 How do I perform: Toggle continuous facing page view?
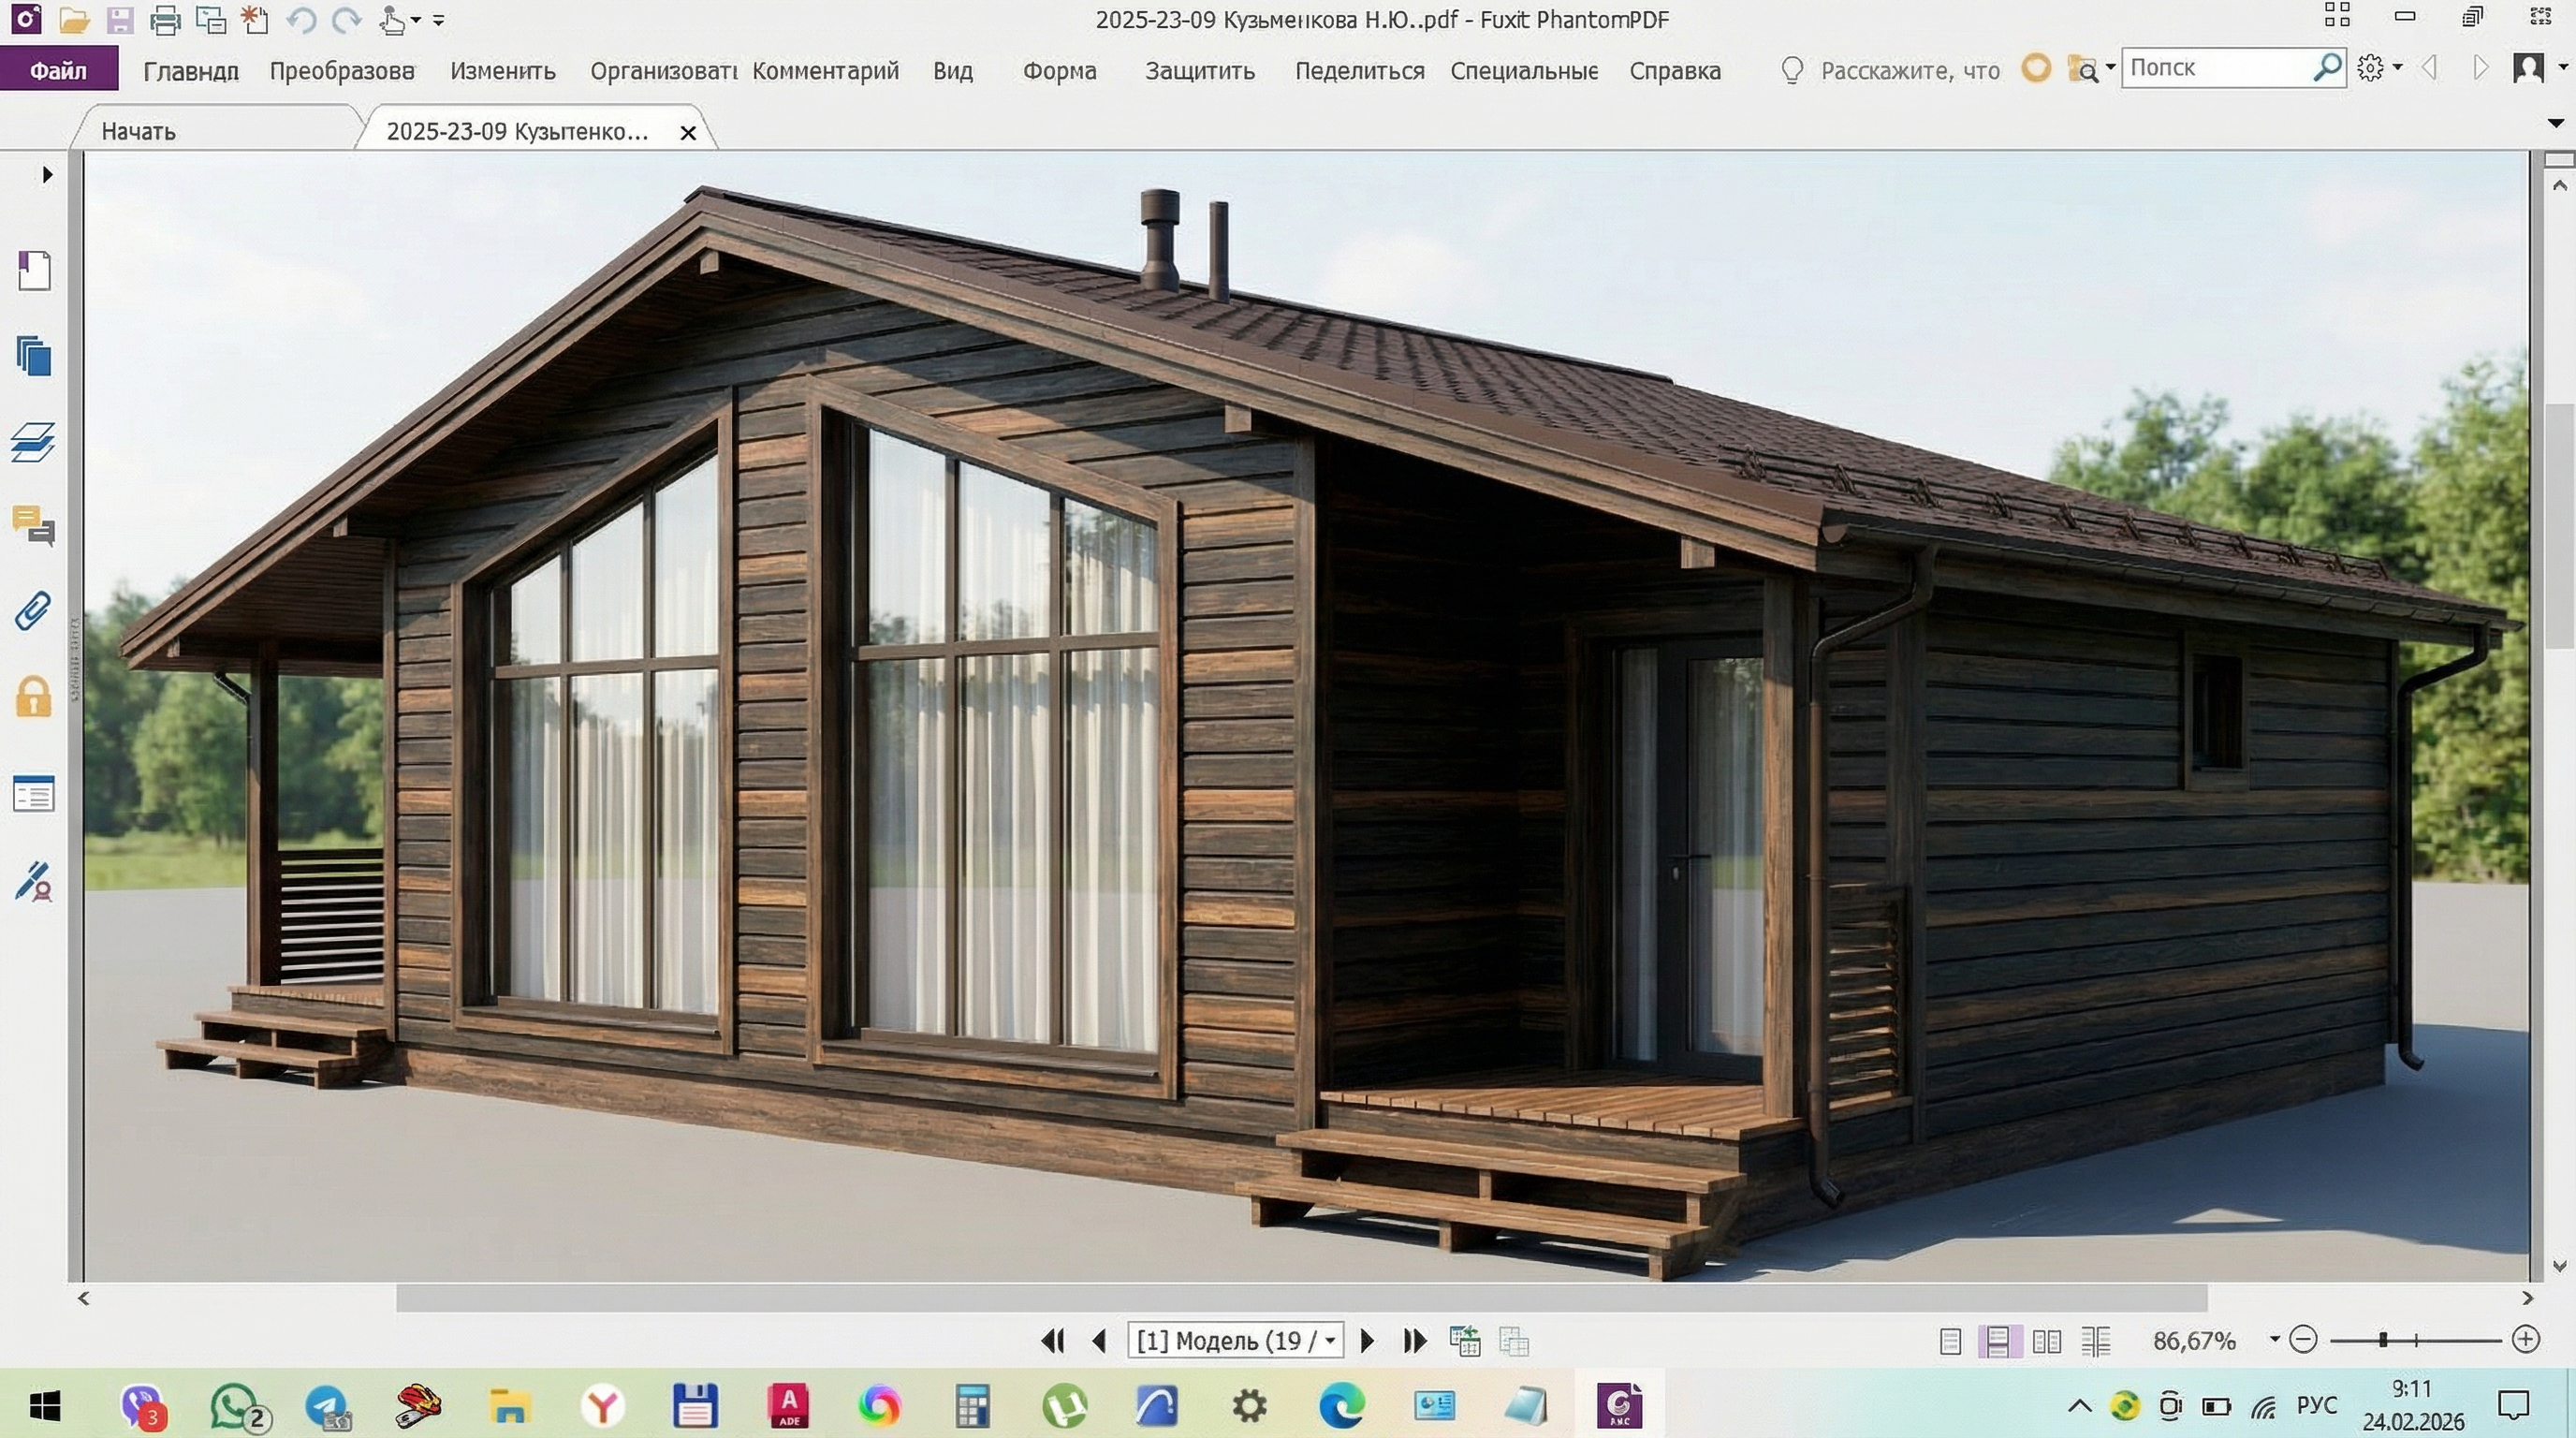2096,1341
